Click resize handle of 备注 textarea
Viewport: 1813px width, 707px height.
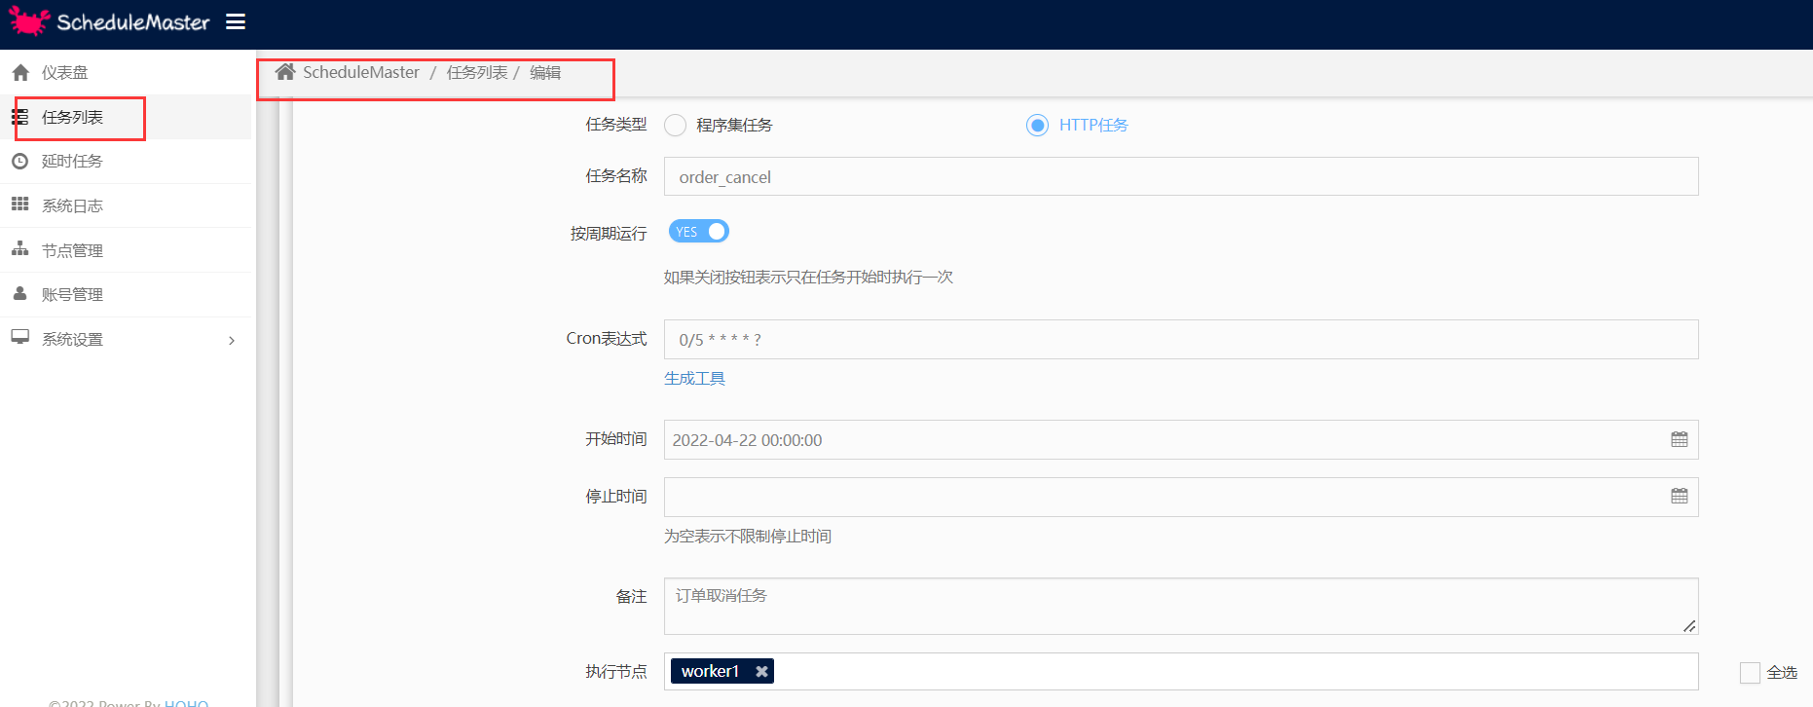pos(1689,625)
